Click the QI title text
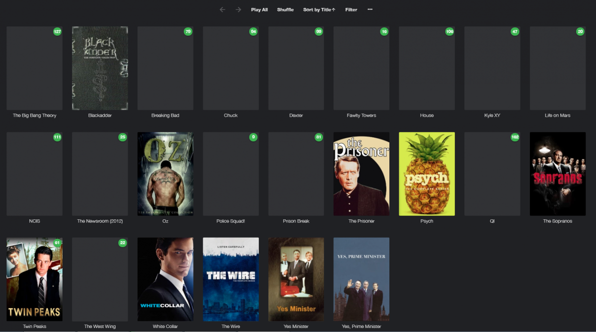 tap(492, 221)
